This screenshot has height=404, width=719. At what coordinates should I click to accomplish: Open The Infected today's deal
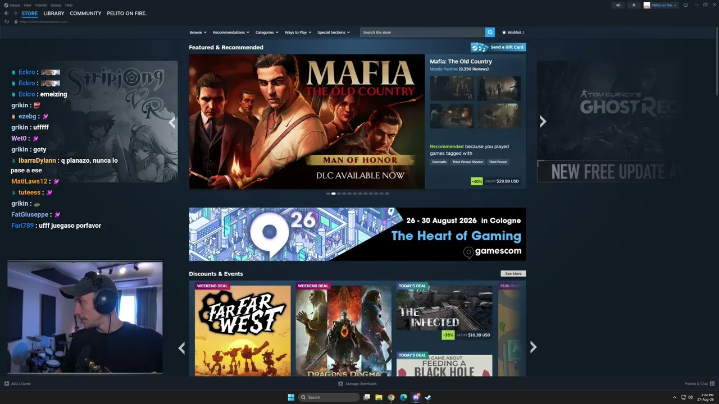click(x=444, y=312)
